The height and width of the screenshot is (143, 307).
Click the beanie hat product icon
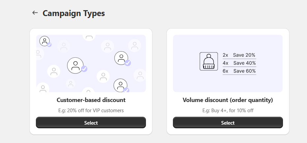[x=209, y=61]
